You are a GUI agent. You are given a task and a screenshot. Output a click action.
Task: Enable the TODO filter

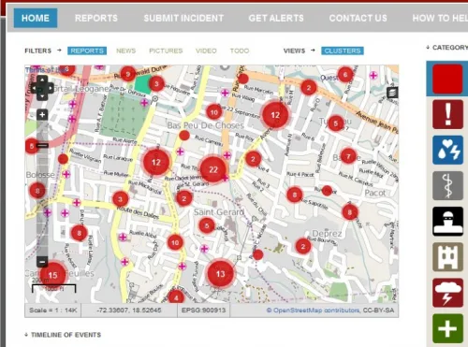click(x=240, y=51)
